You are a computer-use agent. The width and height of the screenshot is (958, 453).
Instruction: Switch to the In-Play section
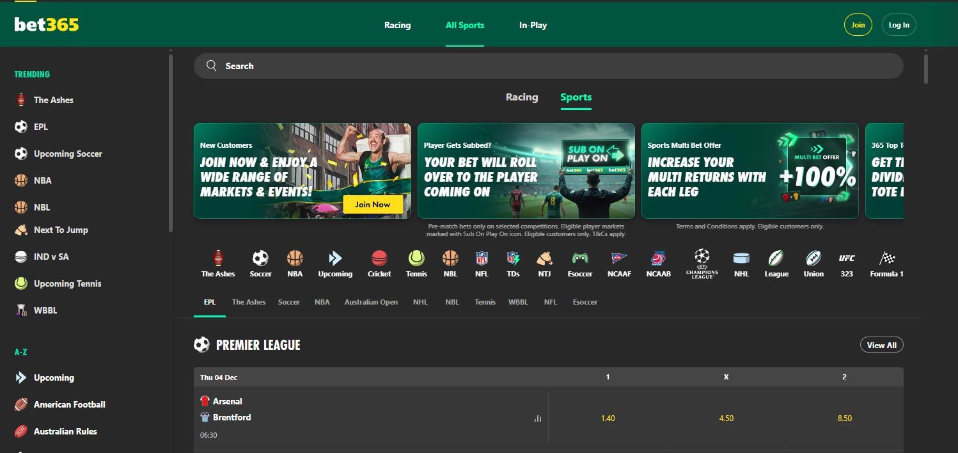(x=533, y=25)
